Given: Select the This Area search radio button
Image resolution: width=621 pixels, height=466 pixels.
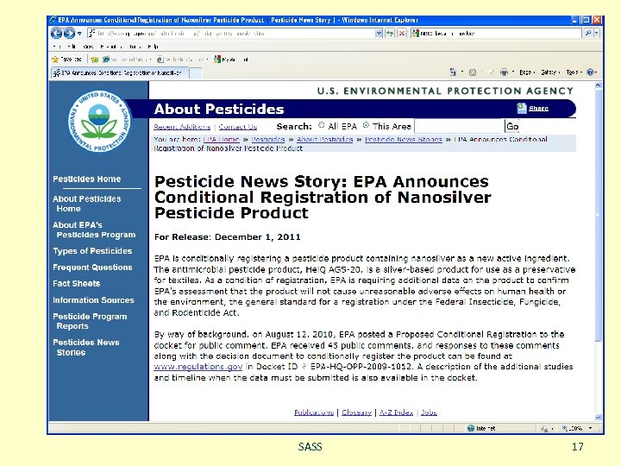Looking at the screenshot, I should click(x=366, y=125).
